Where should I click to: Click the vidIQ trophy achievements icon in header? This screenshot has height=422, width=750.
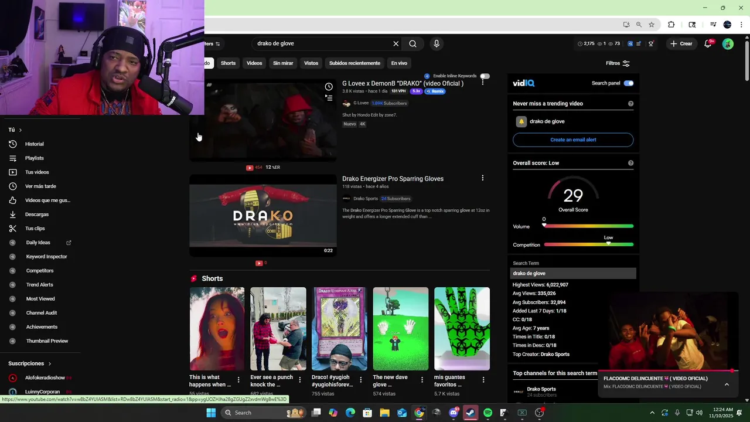click(x=650, y=43)
